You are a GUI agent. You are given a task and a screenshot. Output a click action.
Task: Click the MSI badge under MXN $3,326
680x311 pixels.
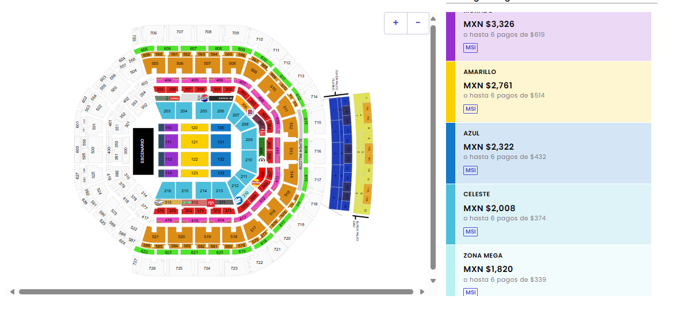click(471, 48)
